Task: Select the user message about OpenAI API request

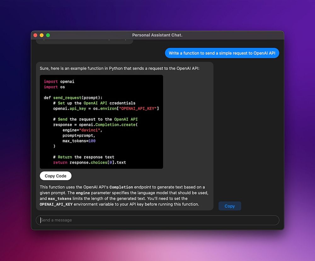Action: click(222, 53)
